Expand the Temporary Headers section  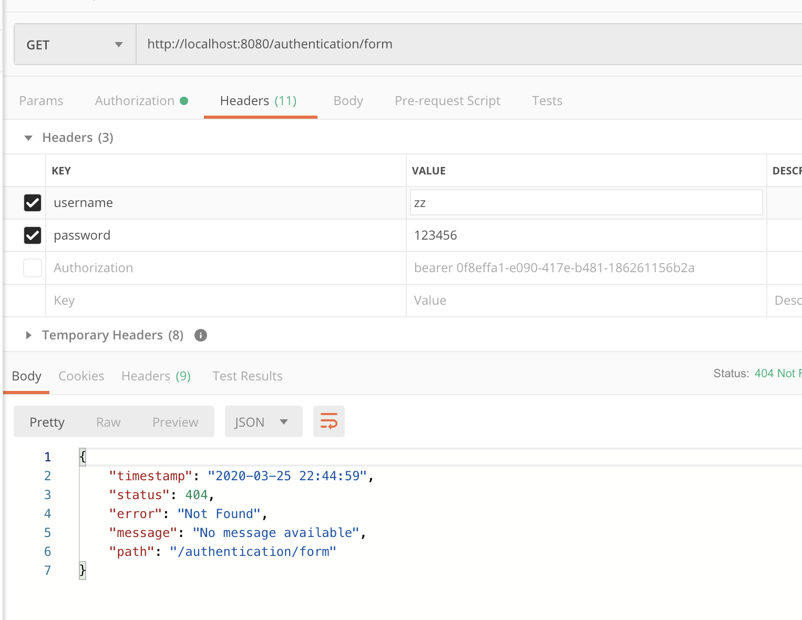click(29, 335)
